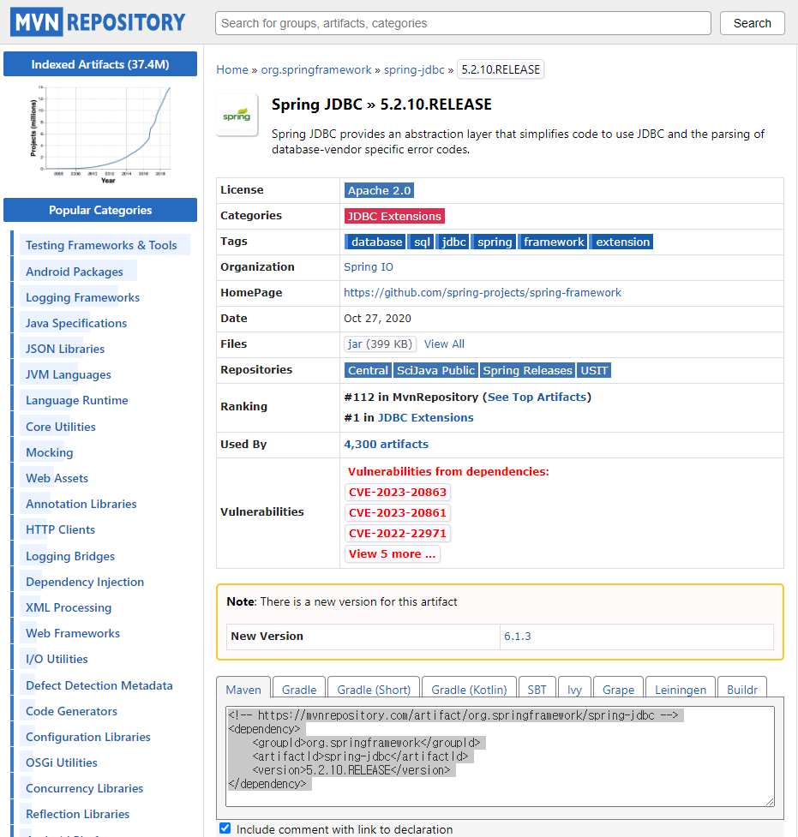Open CVE-2022-22971 vulnerability
798x837 pixels.
(x=398, y=533)
